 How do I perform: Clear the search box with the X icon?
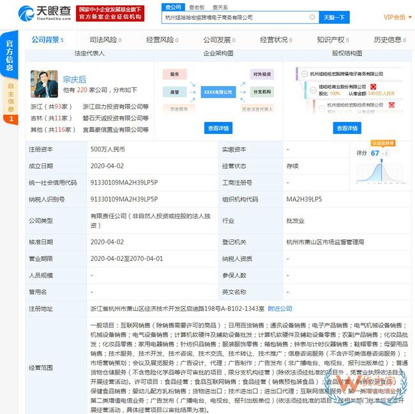tap(312, 17)
